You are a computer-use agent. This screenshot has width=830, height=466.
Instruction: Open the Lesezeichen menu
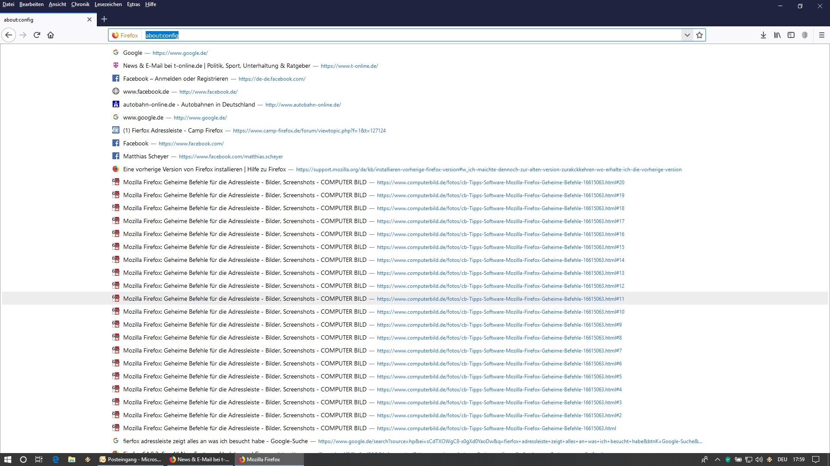point(108,4)
